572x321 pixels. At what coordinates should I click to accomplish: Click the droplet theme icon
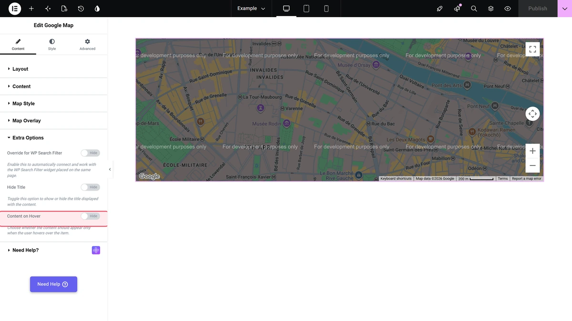point(97,9)
